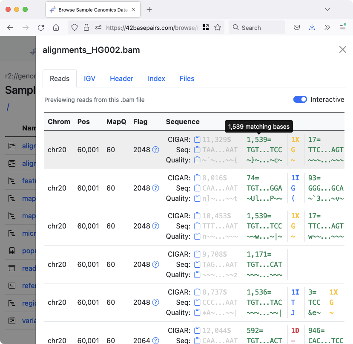Image resolution: width=353 pixels, height=344 pixels.
Task: Follow the root directory breadcrumb link
Action: tap(8, 107)
